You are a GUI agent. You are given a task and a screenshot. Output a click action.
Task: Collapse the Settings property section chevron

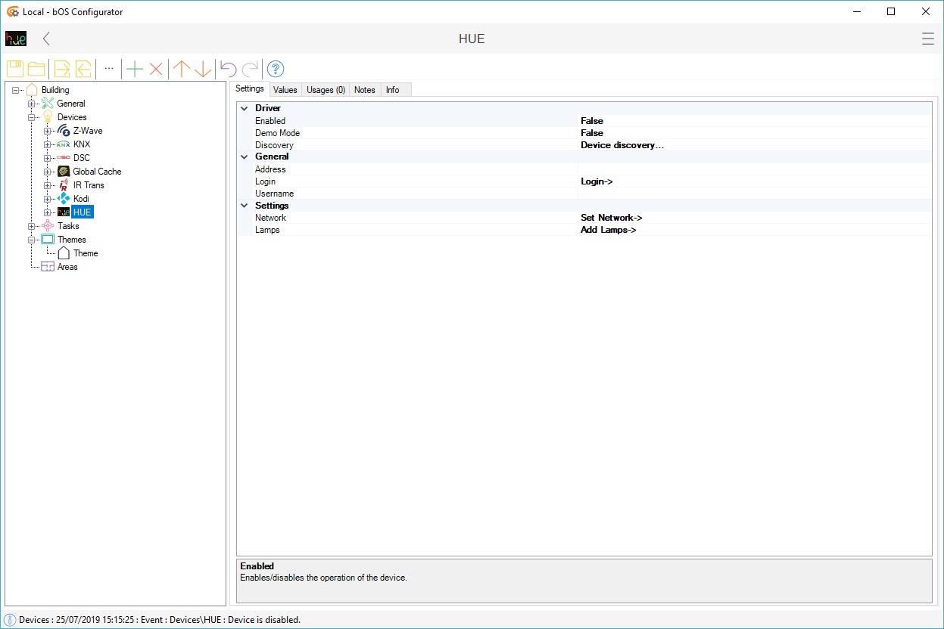[x=245, y=206]
